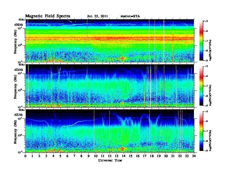Viewport: 231px width, 179px height.
Task: Click hour "9" on the time axis
Action: [x=89, y=156]
